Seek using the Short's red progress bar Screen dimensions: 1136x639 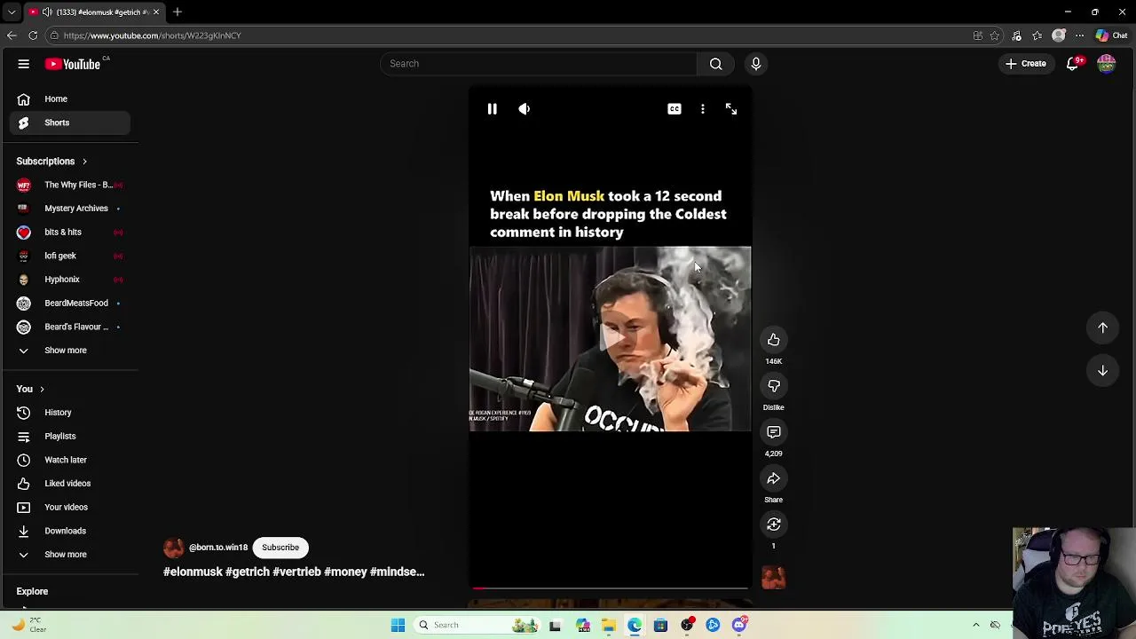click(x=610, y=588)
